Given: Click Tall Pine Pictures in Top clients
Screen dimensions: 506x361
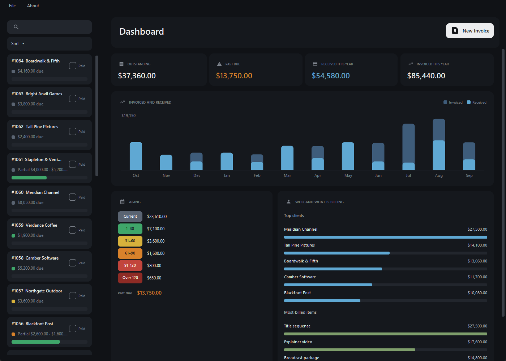Looking at the screenshot, I should pos(299,245).
